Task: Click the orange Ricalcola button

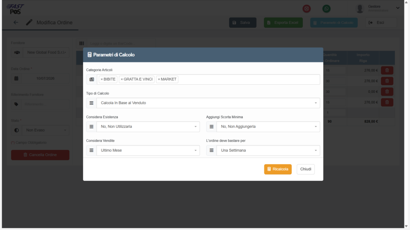Action: [278, 169]
